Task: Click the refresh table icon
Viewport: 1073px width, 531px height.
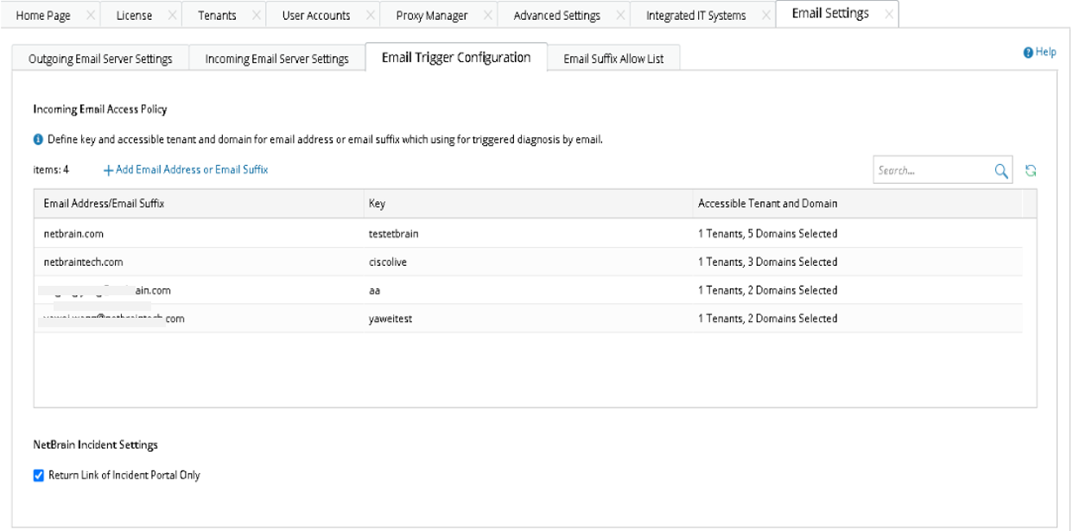Action: pos(1030,171)
